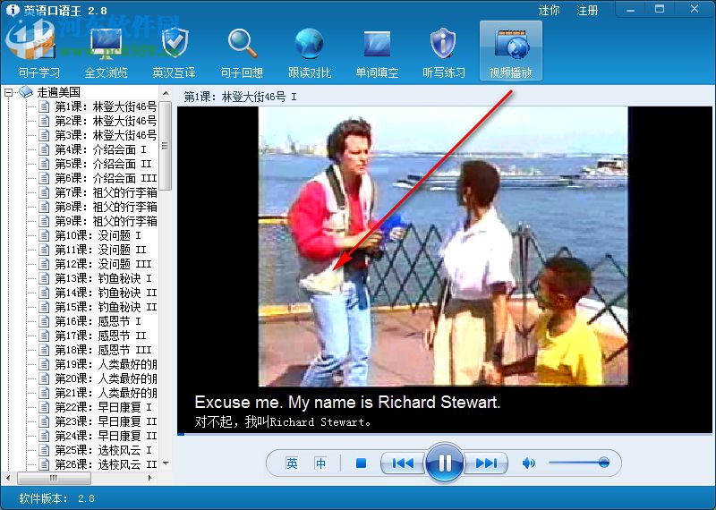Click the Chinese subtitle line
The height and width of the screenshot is (510, 716).
pyautogui.click(x=282, y=421)
